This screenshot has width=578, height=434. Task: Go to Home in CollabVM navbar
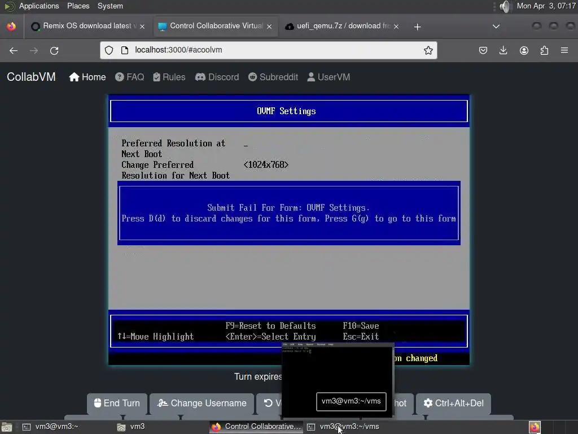tap(87, 77)
